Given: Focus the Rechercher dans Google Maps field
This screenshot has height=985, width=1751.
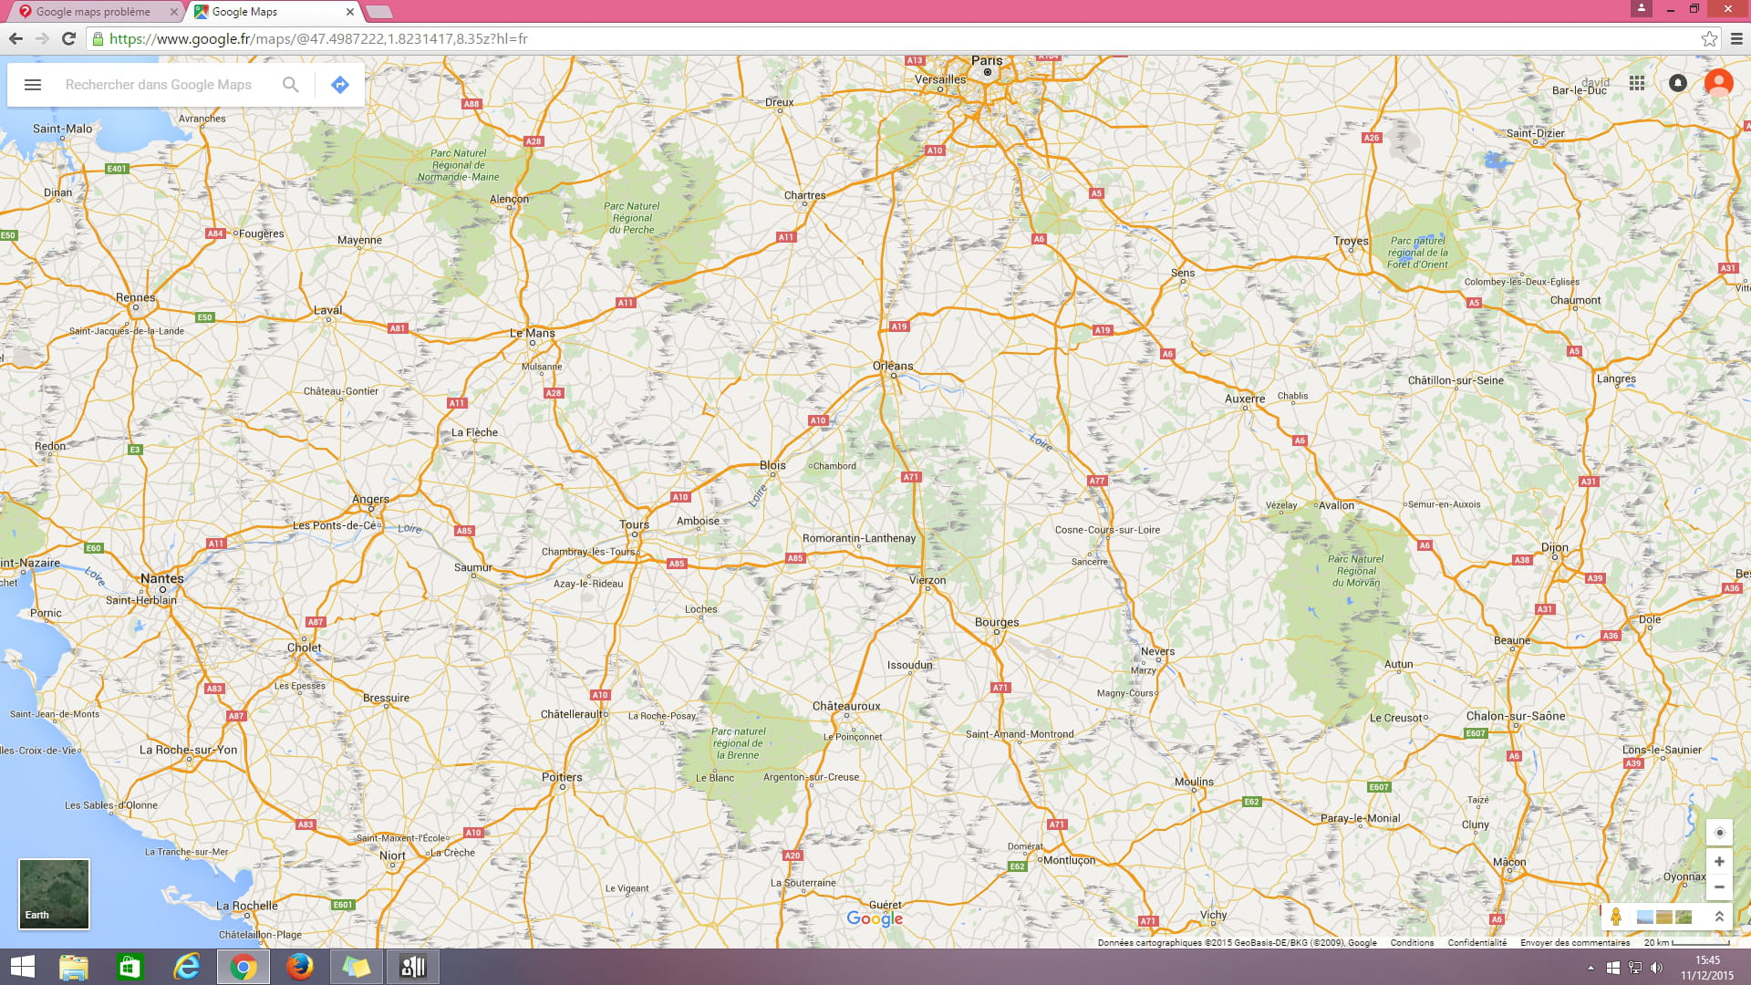Looking at the screenshot, I should [x=159, y=85].
